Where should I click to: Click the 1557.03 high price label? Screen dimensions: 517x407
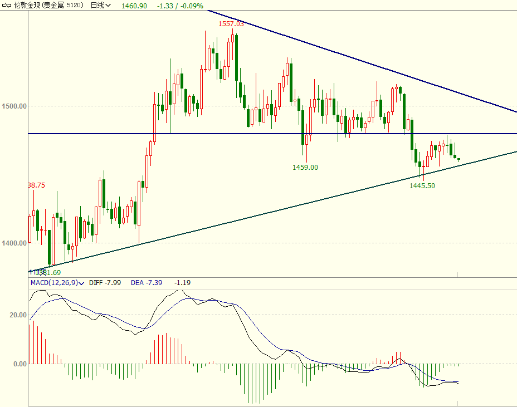click(231, 24)
